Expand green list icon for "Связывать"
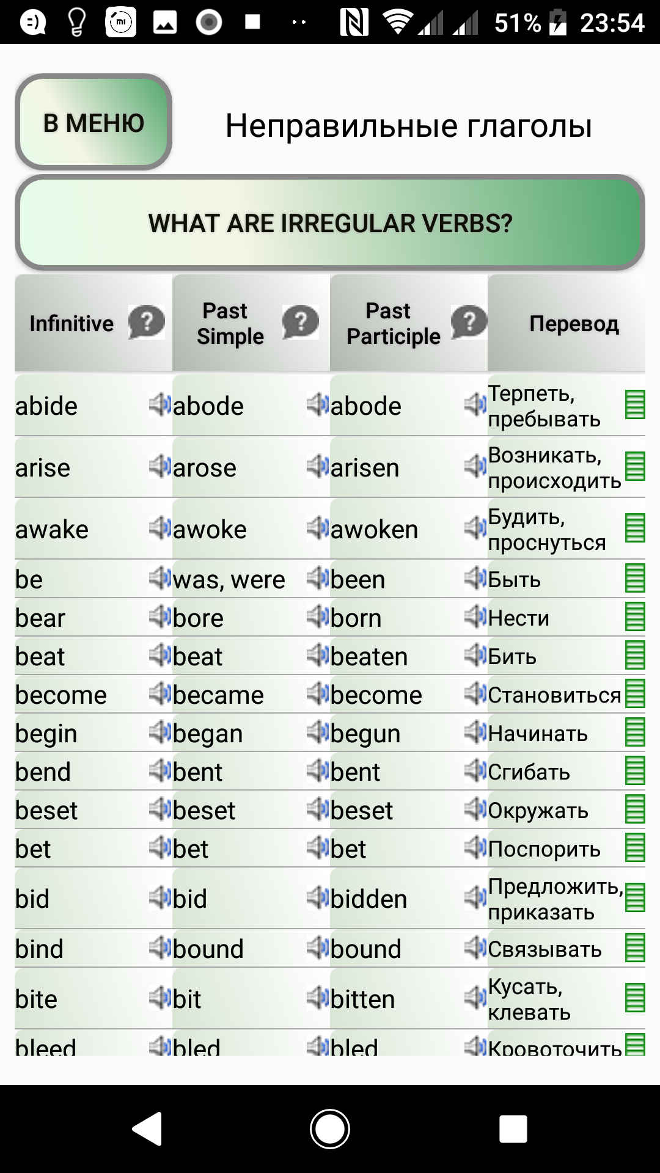Image resolution: width=660 pixels, height=1173 pixels. point(635,948)
